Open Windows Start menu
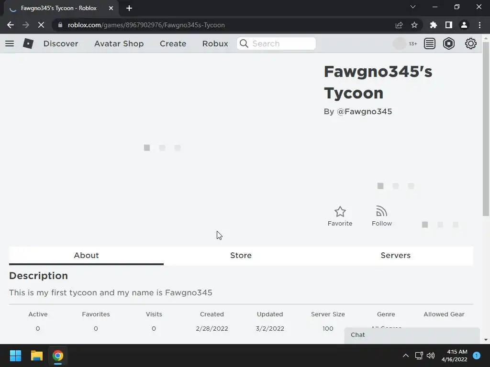Screen dimensions: 490x367 click(x=15, y=356)
